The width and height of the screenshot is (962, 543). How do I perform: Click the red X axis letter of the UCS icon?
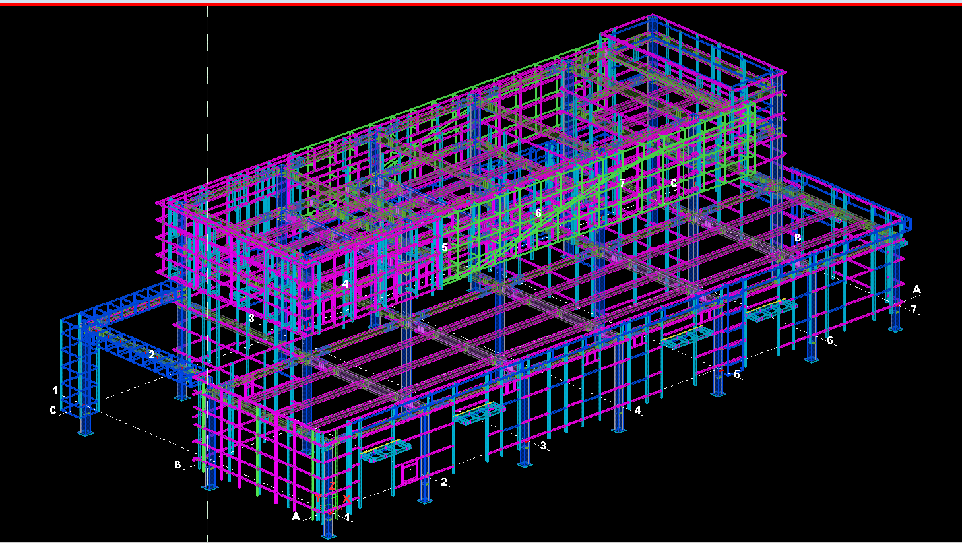[x=347, y=499]
